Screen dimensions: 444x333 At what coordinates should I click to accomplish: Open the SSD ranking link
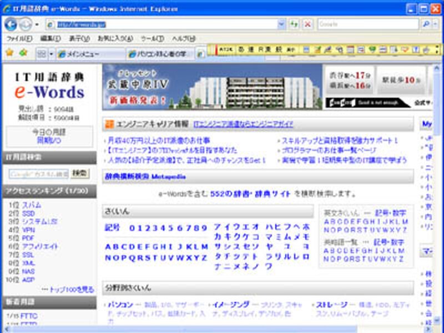click(28, 214)
